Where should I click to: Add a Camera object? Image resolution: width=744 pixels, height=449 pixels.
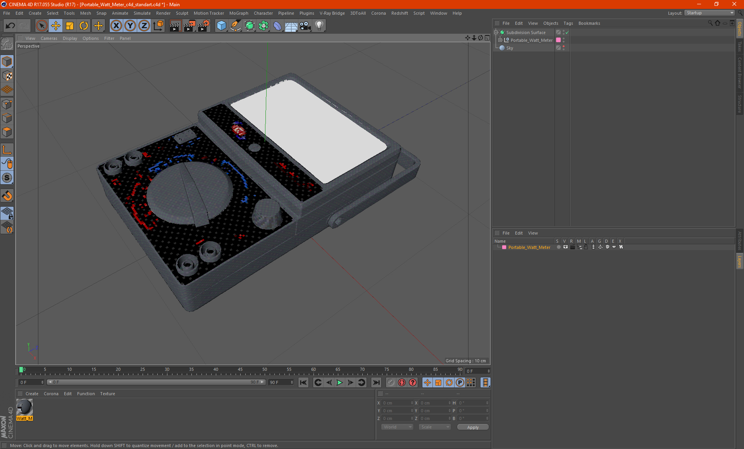coord(305,26)
